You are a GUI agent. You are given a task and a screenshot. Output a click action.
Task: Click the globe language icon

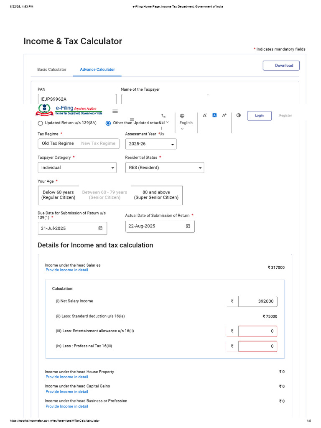tap(182, 116)
